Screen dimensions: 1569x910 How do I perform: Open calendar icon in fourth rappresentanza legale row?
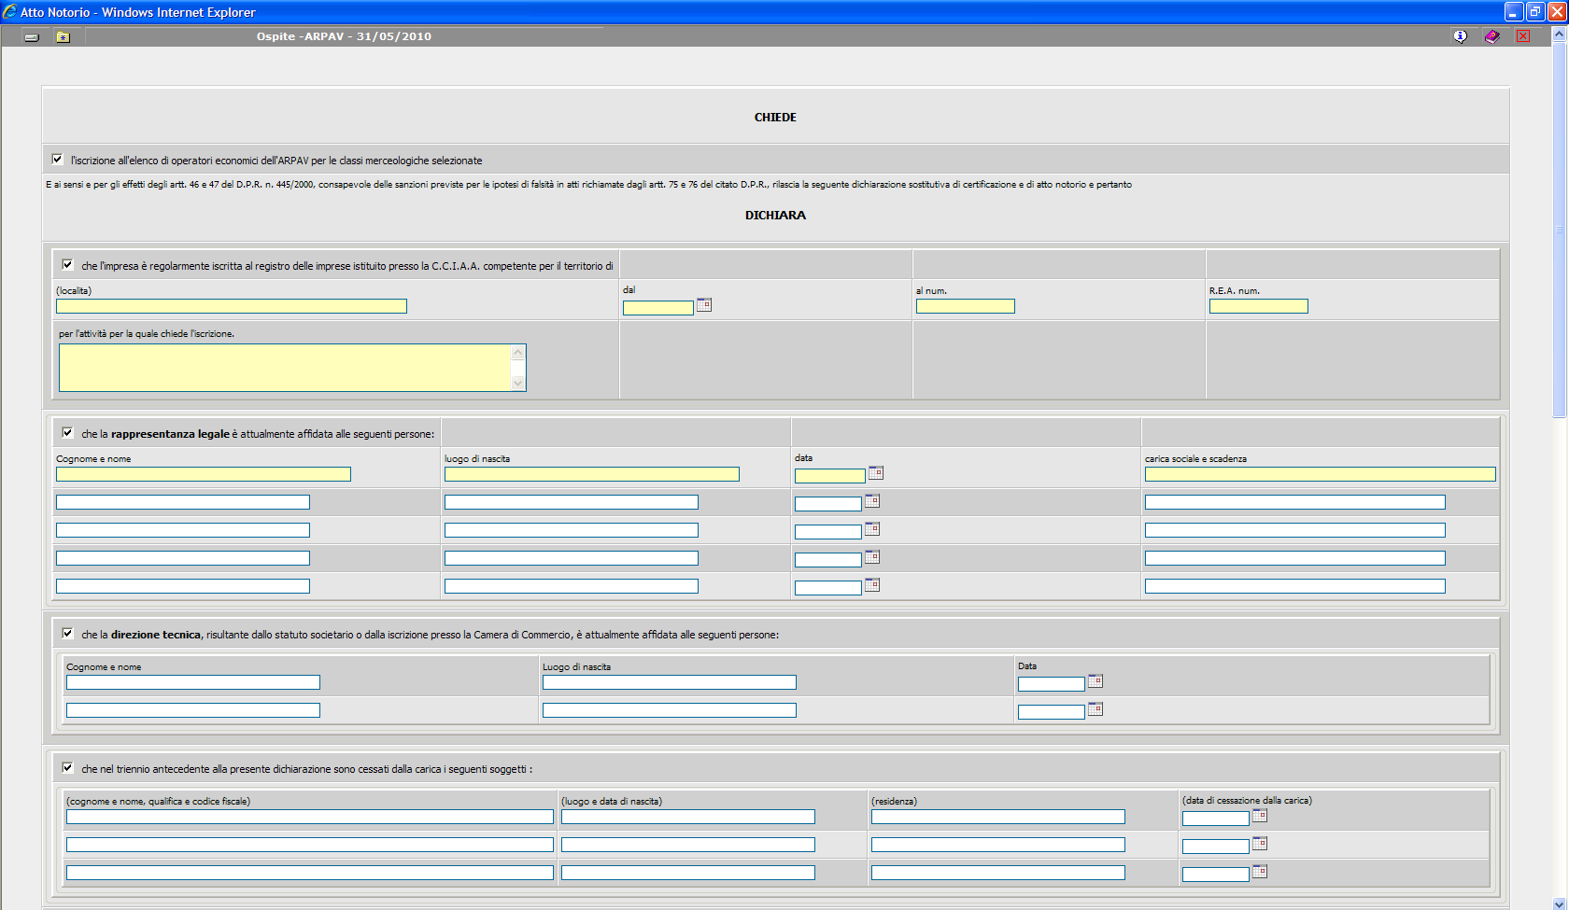click(x=872, y=557)
